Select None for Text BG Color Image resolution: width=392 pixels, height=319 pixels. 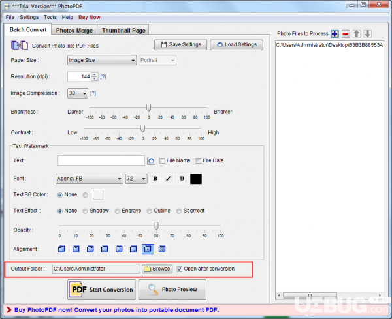pos(59,195)
